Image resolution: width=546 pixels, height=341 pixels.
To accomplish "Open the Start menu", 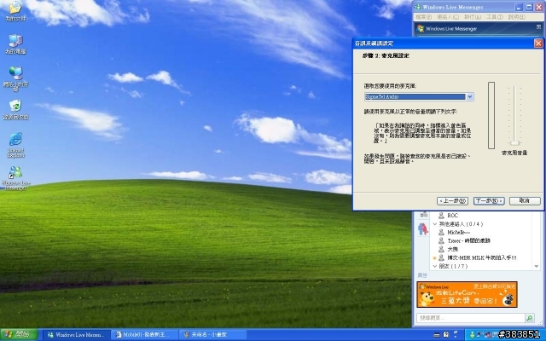I will [x=19, y=335].
